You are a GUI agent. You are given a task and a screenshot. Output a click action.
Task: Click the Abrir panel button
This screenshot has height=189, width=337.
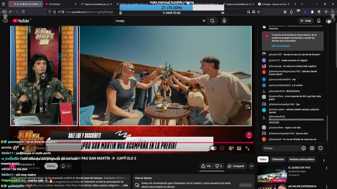pos(245,185)
